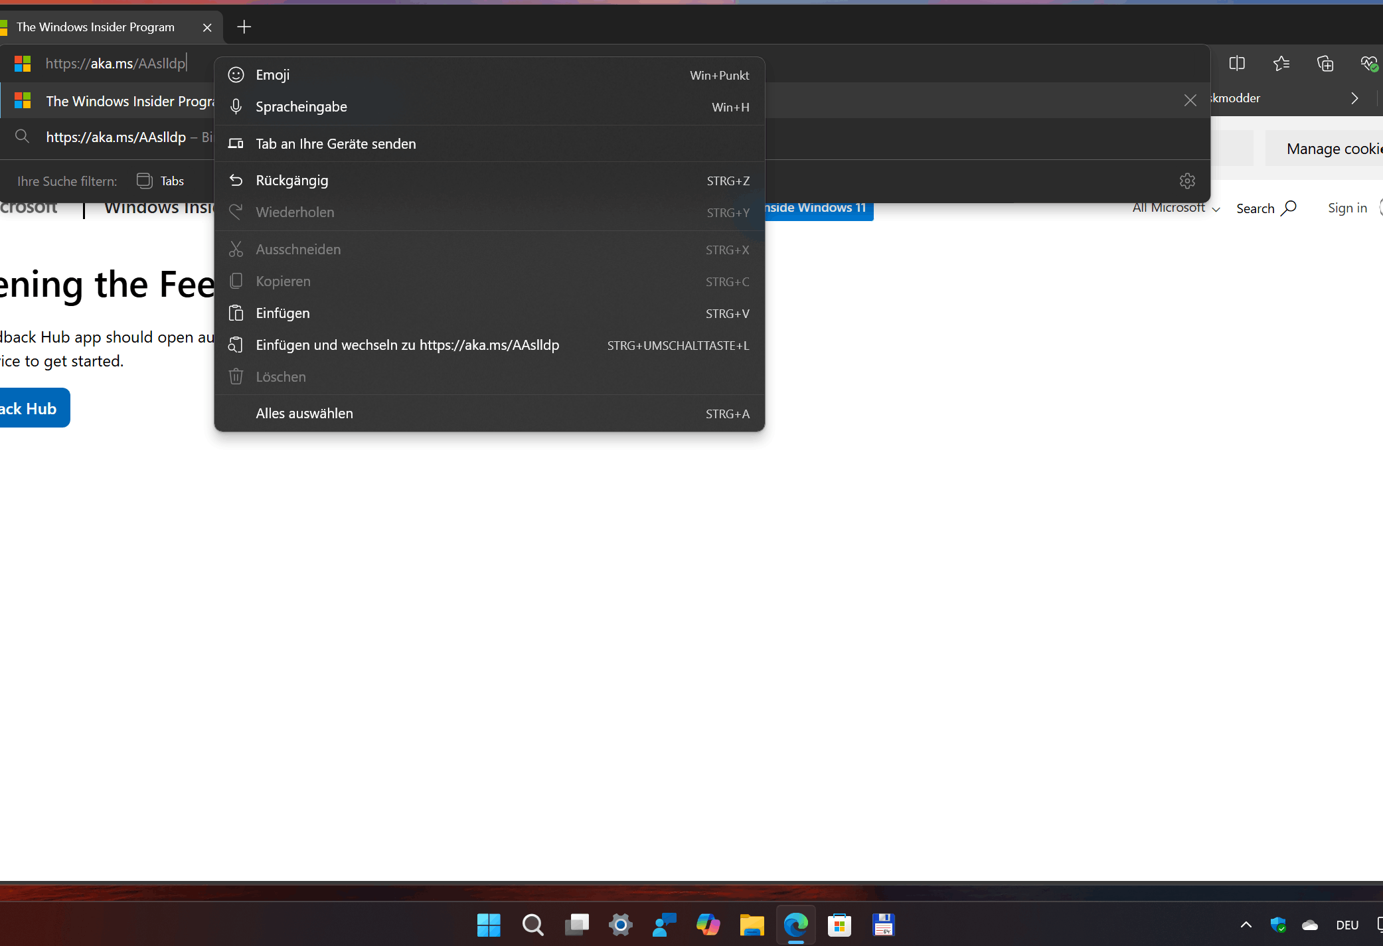Viewport: 1383px width, 946px height.
Task: Open the Collections icon in toolbar
Action: (x=1325, y=64)
